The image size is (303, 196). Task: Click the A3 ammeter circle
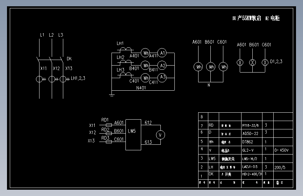click(162, 78)
